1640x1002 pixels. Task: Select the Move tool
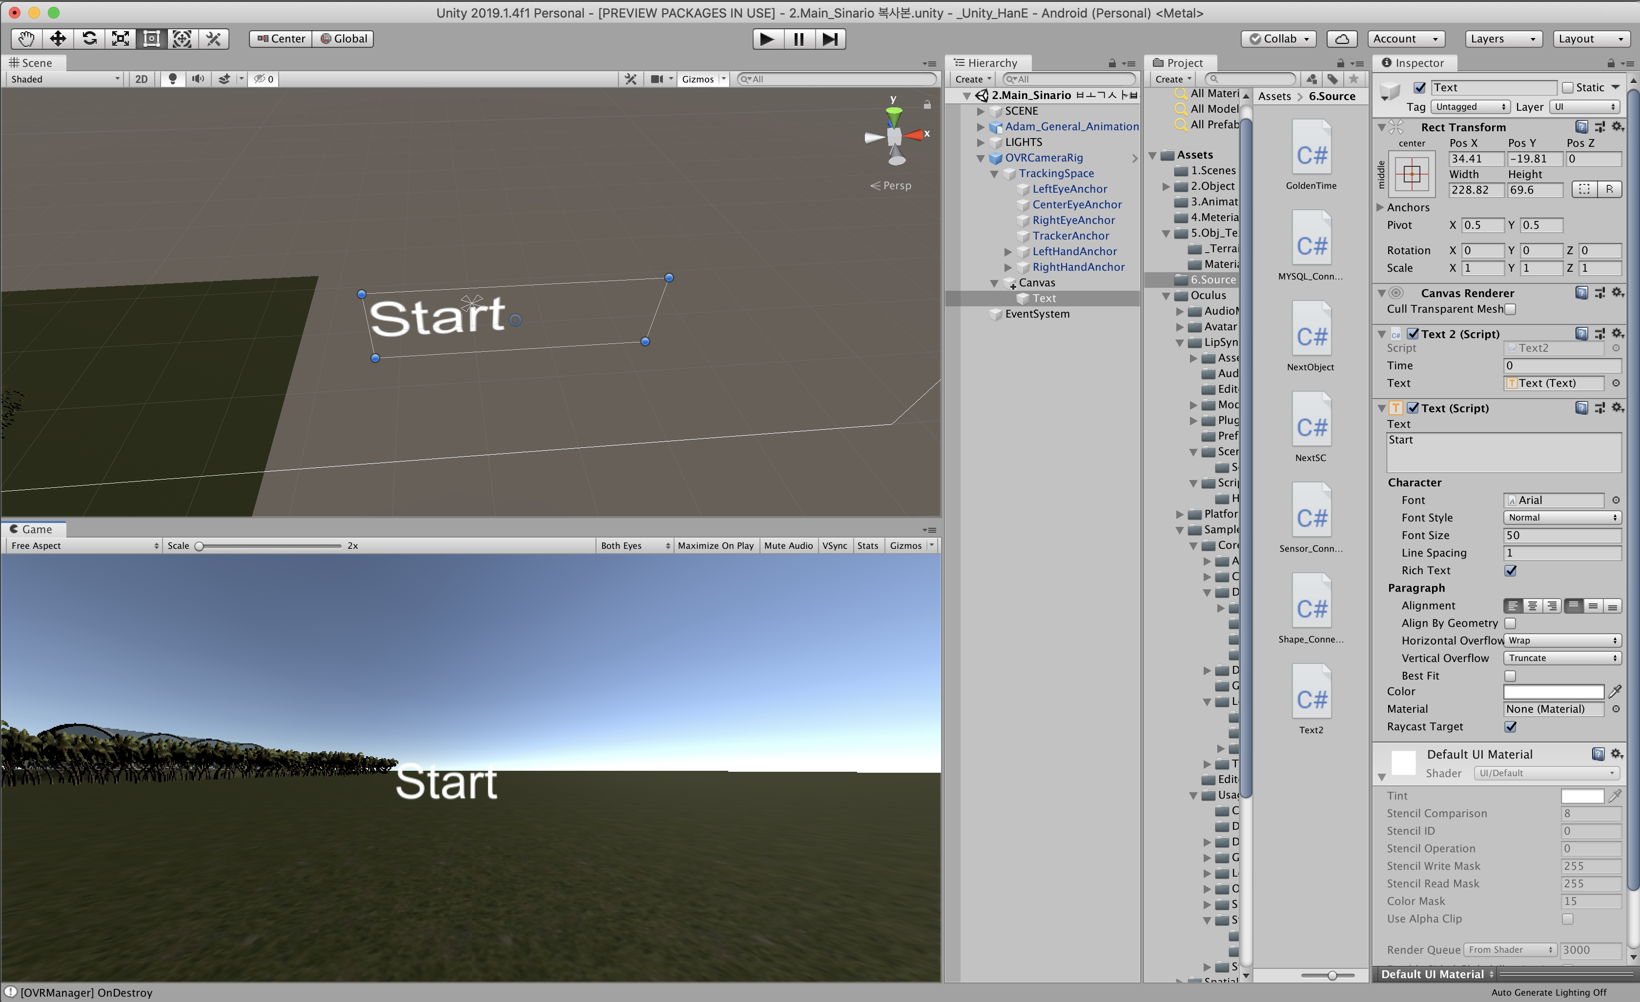[x=58, y=39]
